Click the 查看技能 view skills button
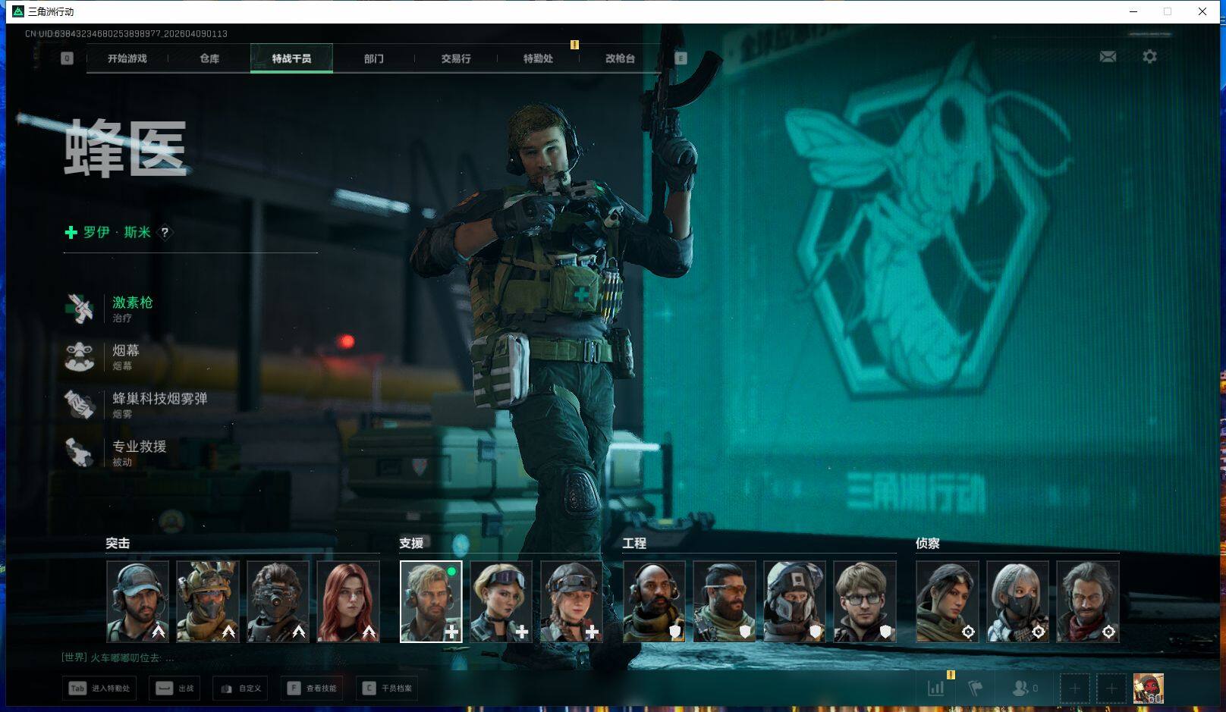Viewport: 1226px width, 712px height. click(313, 688)
